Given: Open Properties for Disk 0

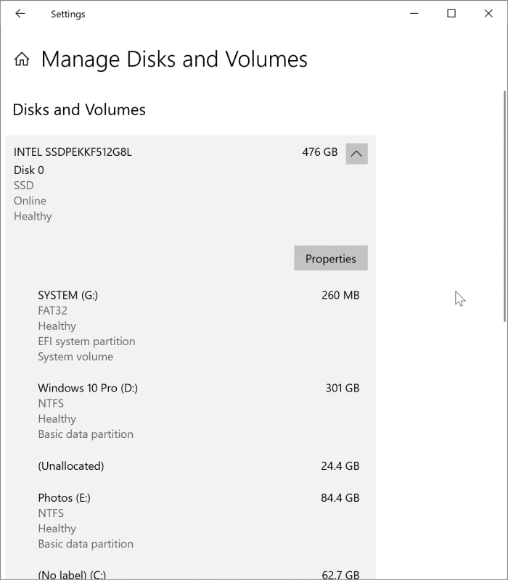Looking at the screenshot, I should tap(330, 258).
